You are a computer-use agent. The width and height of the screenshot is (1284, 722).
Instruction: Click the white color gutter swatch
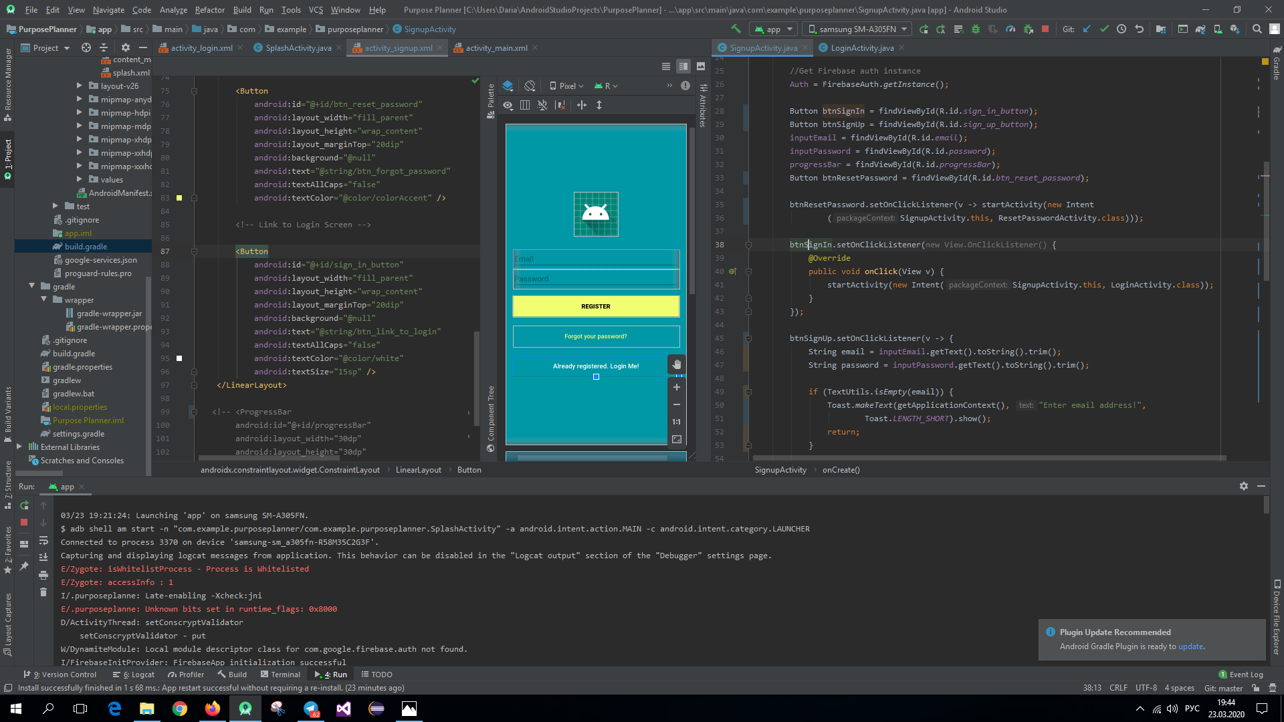click(179, 358)
